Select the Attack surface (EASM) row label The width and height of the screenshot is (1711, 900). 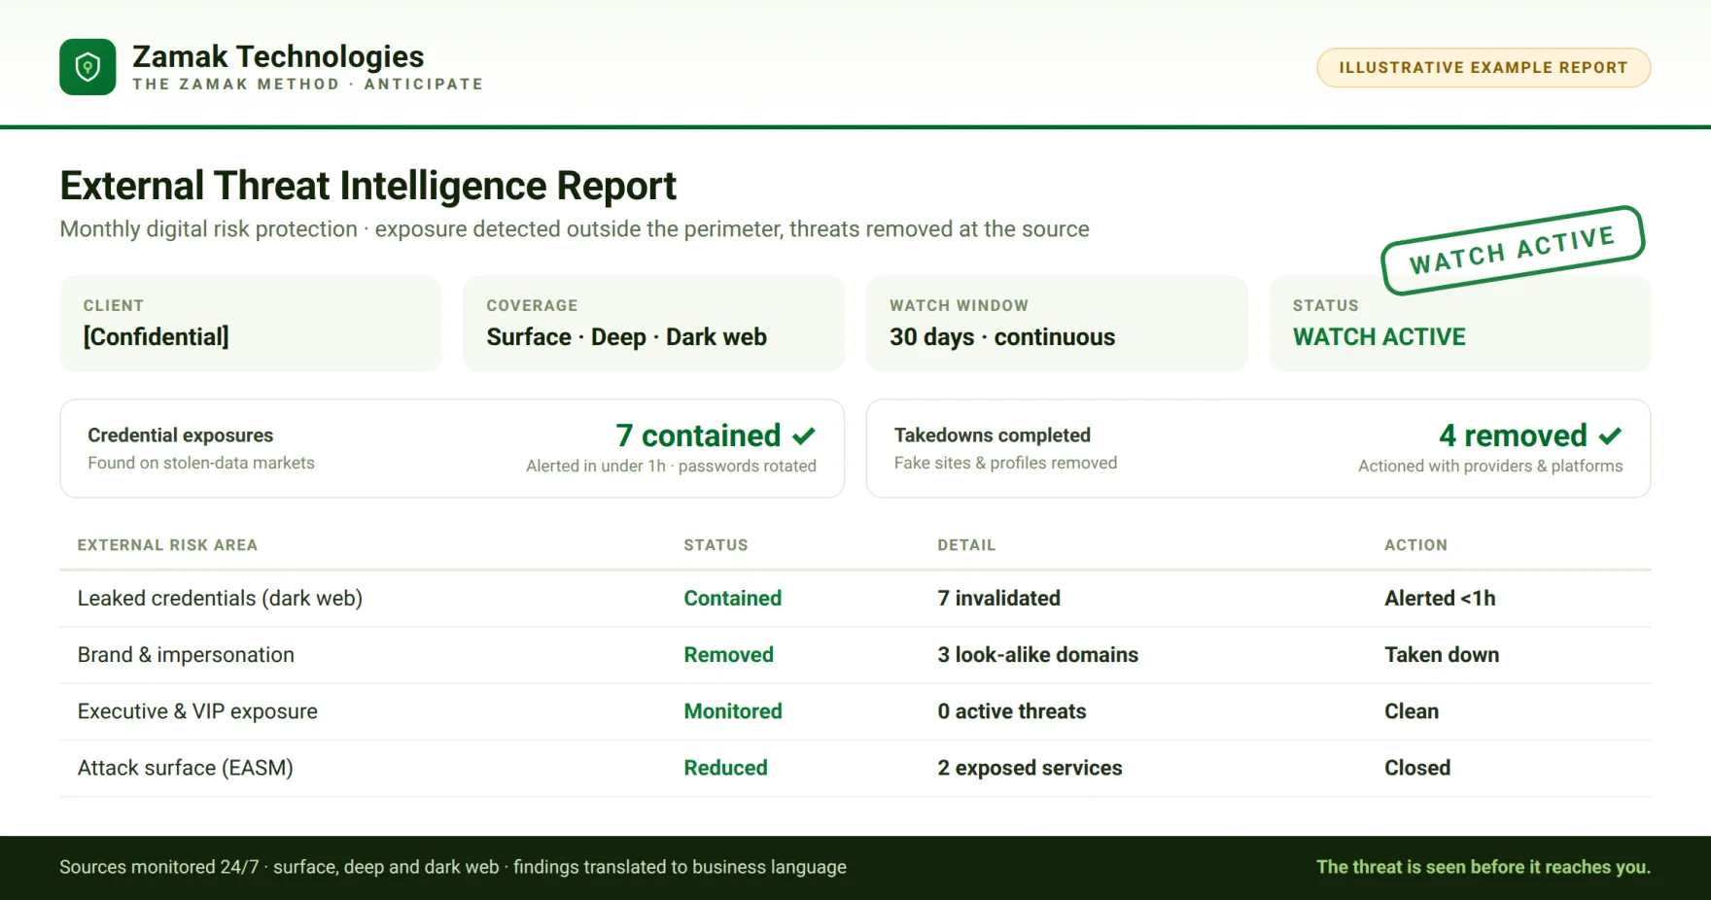(185, 768)
